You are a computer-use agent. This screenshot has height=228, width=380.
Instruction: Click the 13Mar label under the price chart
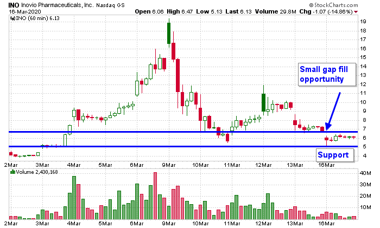(295, 165)
